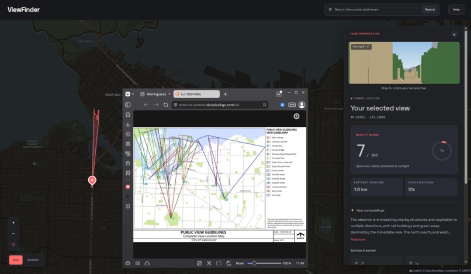Add a new web panel

tap(127, 206)
